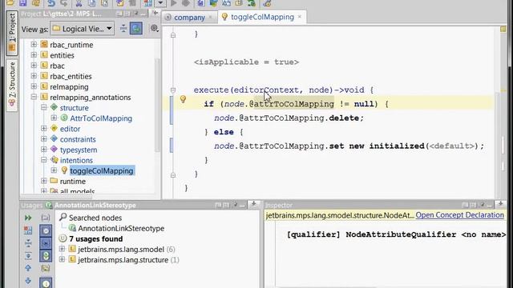Click the '7 usages found' row
The width and height of the screenshot is (513, 288).
point(96,238)
